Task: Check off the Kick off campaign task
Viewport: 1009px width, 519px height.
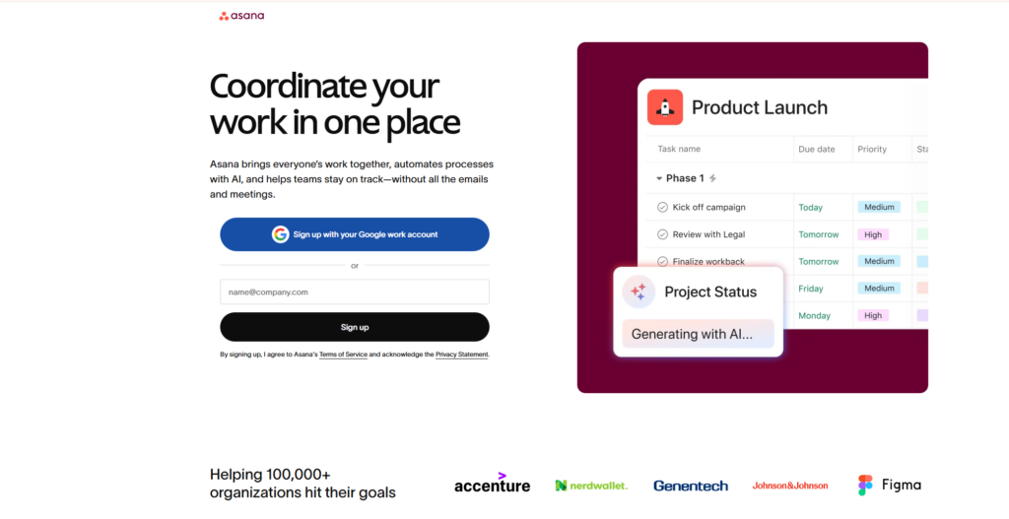Action: (x=662, y=208)
